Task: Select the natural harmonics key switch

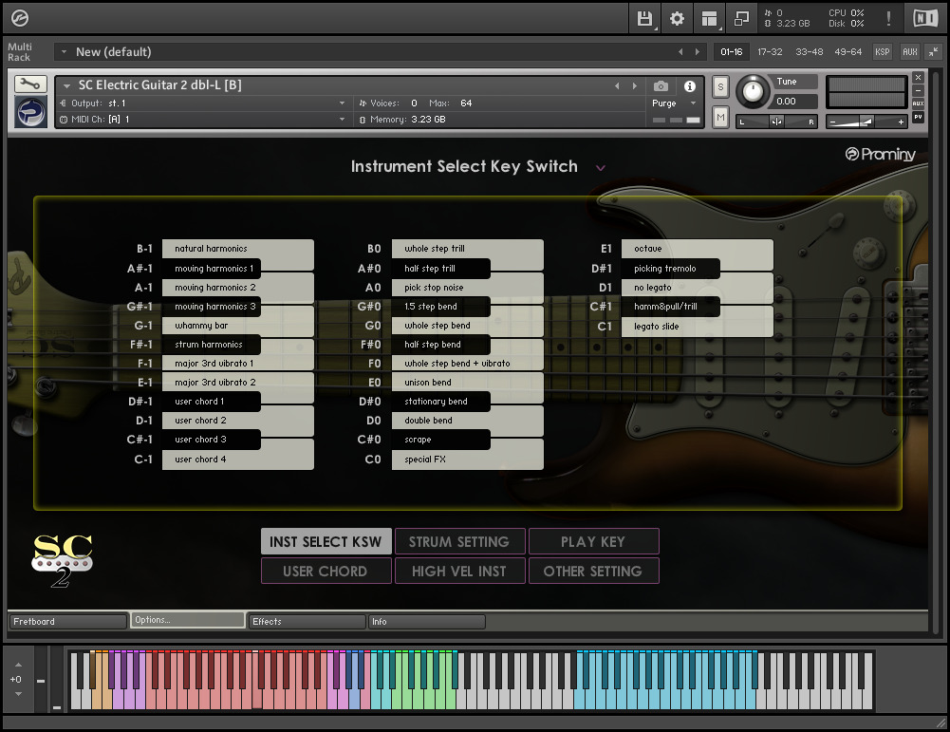Action: pos(237,249)
